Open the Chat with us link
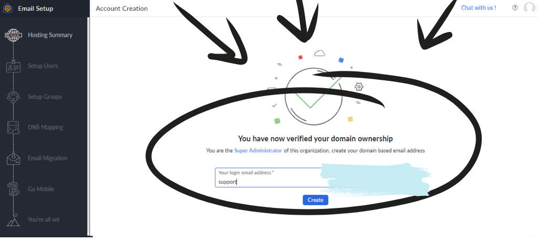Image resolution: width=538 pixels, height=252 pixels. [478, 8]
